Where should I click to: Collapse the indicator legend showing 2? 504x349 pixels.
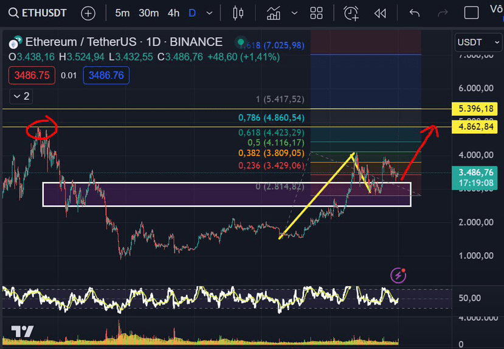click(21, 96)
